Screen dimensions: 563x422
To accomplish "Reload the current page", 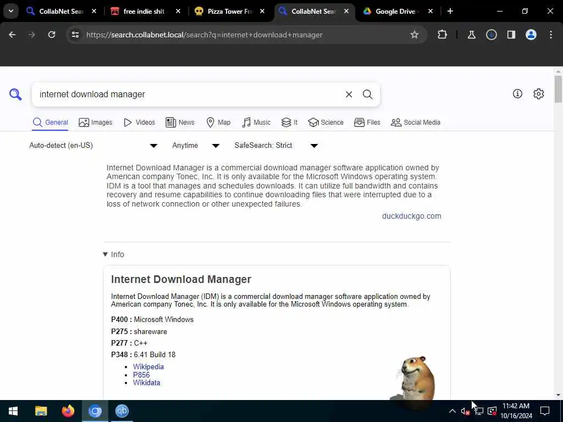I will [52, 35].
